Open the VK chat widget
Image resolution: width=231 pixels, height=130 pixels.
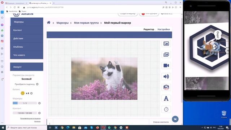point(175,119)
